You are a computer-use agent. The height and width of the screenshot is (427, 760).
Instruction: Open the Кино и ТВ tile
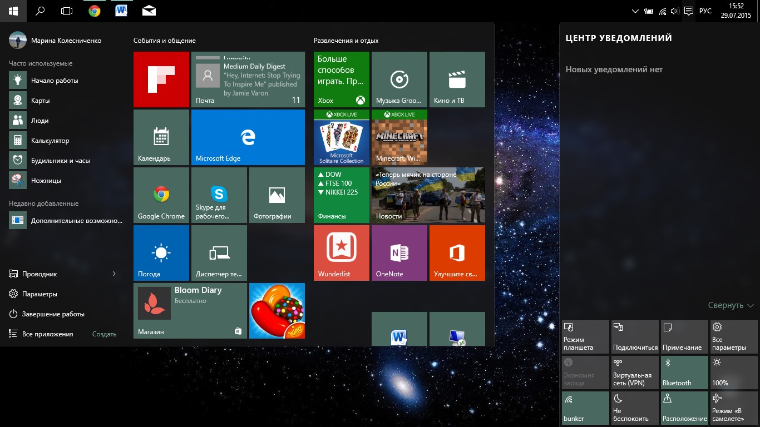(x=457, y=80)
